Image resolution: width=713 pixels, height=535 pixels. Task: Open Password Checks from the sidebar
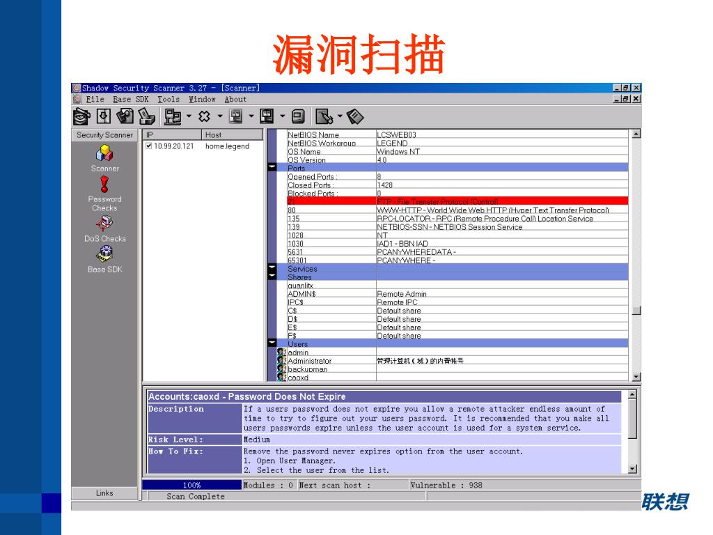tap(104, 194)
